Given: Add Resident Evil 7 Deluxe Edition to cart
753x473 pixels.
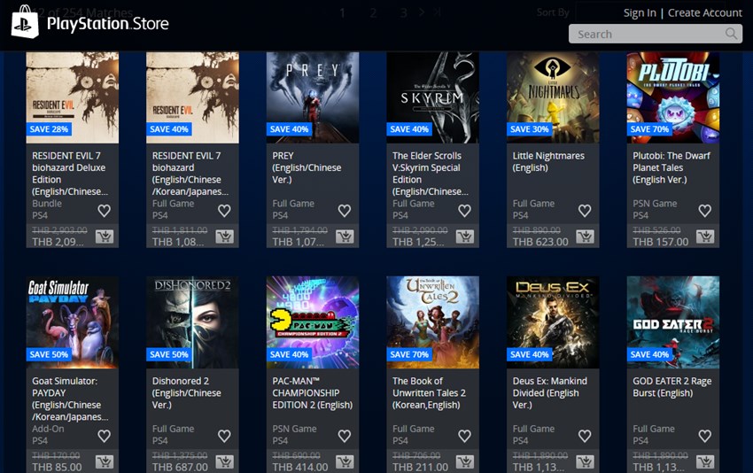Looking at the screenshot, I should [105, 237].
